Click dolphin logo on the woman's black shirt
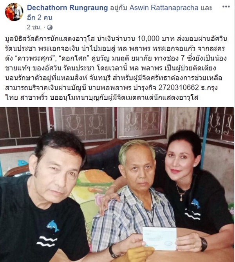This screenshot has height=262, width=235. pos(195,203)
